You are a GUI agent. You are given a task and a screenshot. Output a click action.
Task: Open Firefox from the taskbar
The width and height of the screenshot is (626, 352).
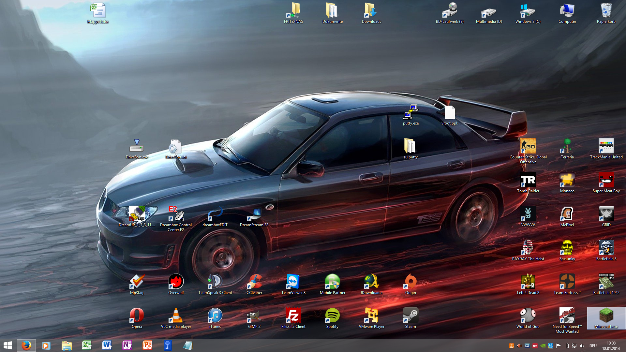[26, 345]
